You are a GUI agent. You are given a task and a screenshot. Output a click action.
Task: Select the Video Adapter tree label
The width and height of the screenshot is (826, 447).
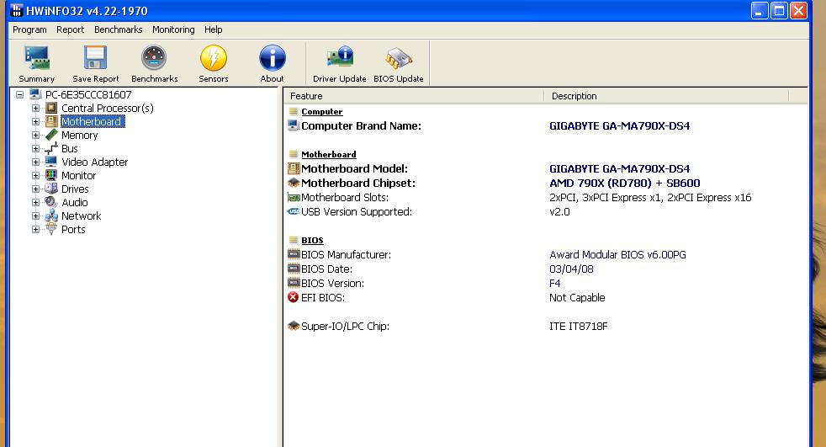tap(95, 162)
